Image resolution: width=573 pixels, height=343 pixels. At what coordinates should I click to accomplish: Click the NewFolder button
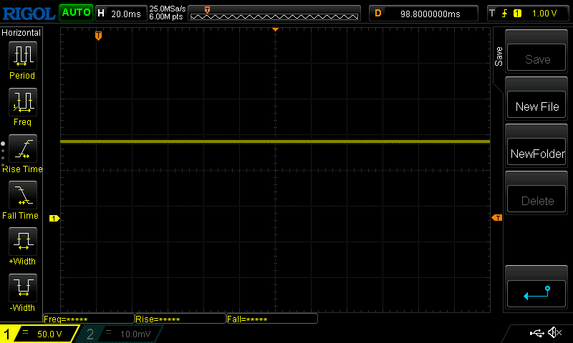pos(536,152)
